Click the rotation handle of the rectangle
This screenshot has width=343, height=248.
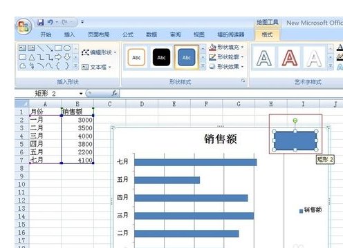[295, 121]
